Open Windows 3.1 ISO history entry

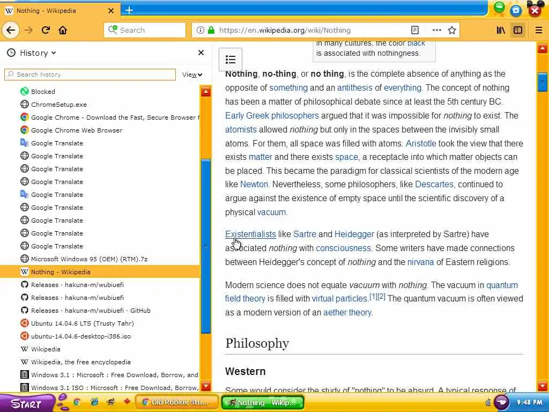[x=100, y=387]
